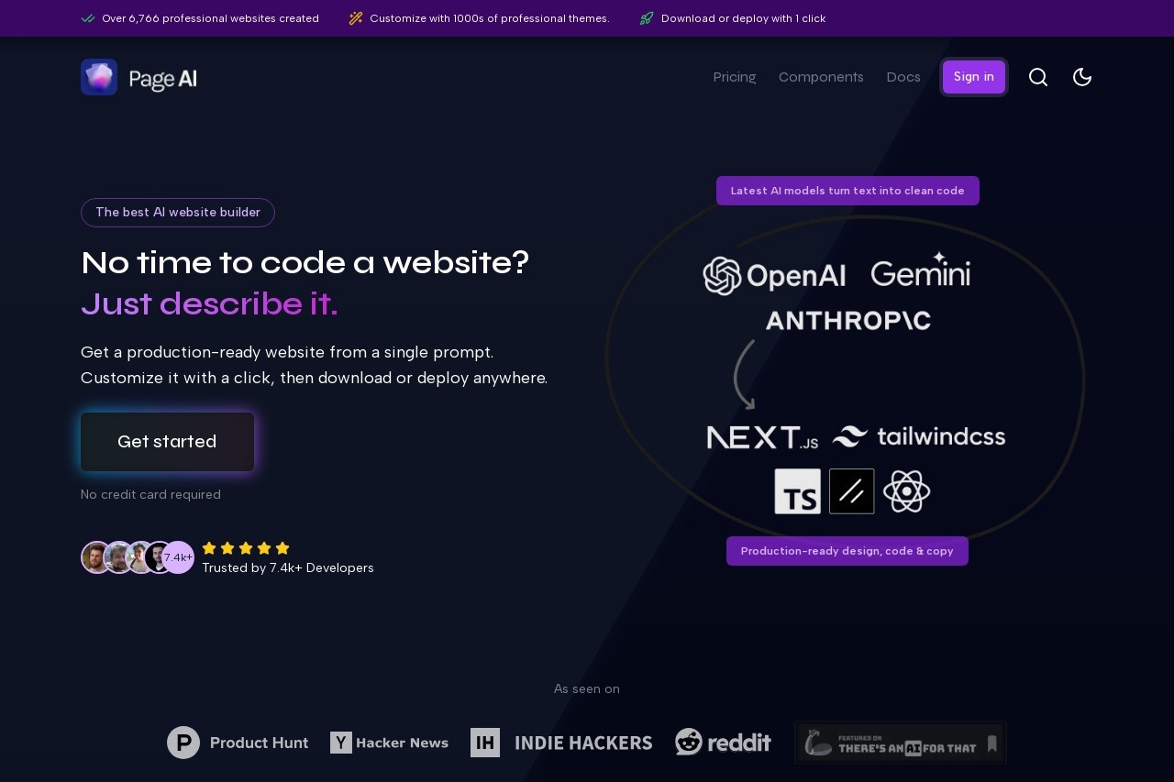Click 'Trusted by 7.4k+ Developers' text
Image resolution: width=1174 pixels, height=782 pixels.
click(288, 568)
